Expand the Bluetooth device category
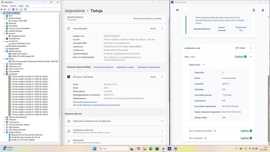Image resolution: width=270 pixels, height=152 pixels. [x=4, y=23]
